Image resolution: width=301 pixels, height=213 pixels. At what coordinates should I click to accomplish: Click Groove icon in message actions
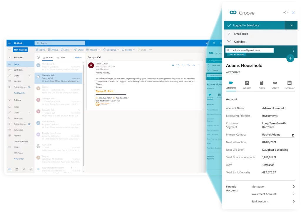tap(173, 65)
